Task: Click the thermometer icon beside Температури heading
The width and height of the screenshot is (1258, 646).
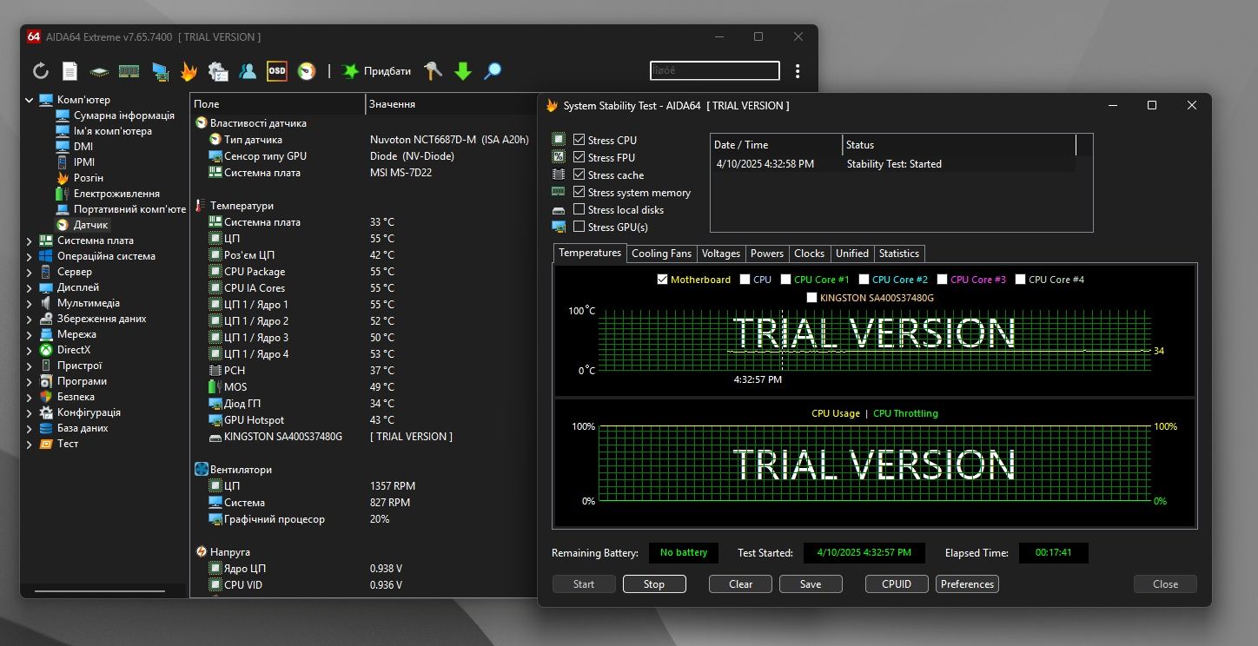Action: (x=201, y=206)
